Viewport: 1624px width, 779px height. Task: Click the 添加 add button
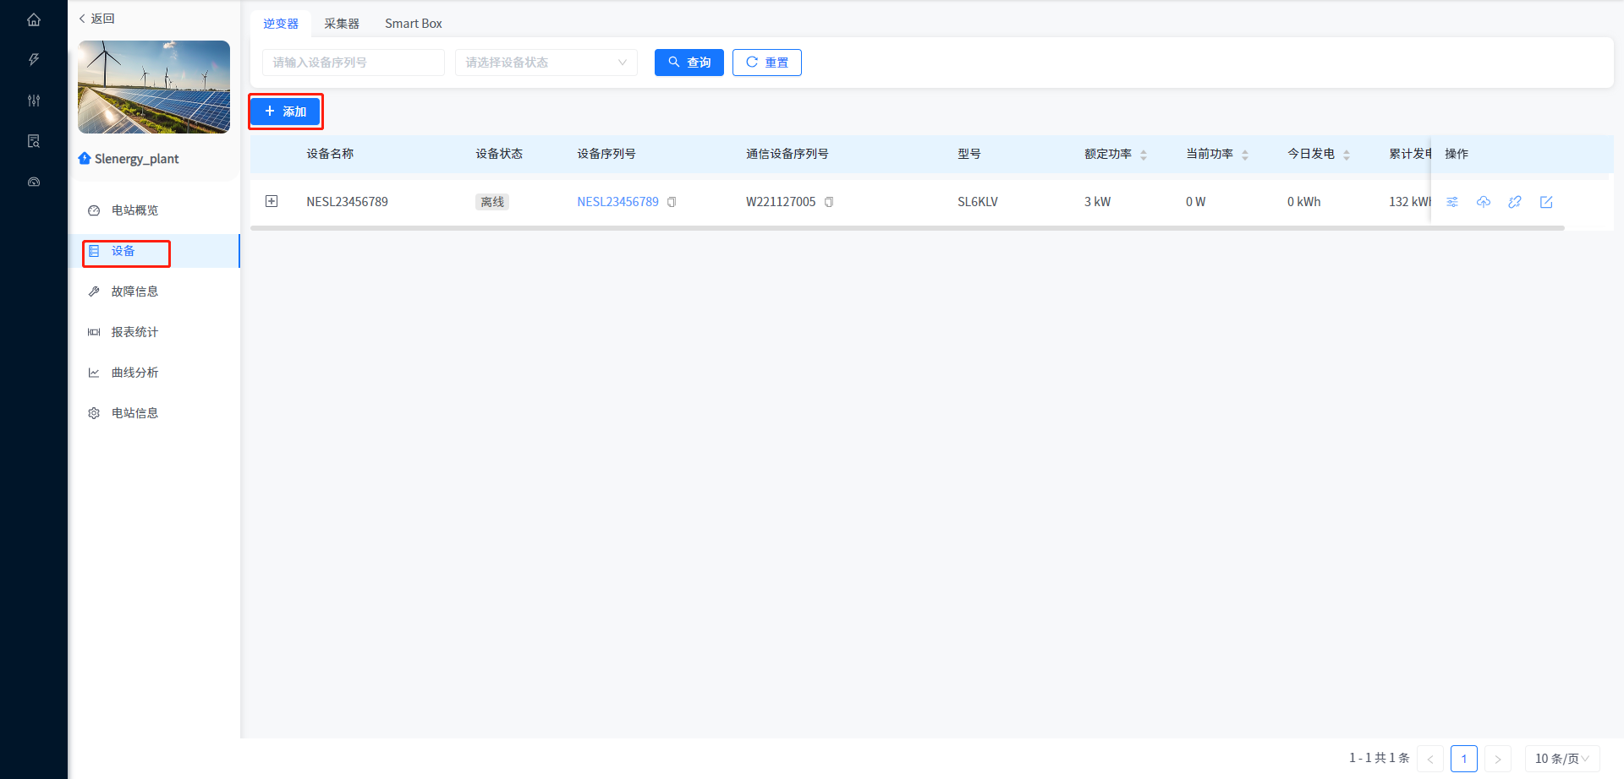point(285,112)
